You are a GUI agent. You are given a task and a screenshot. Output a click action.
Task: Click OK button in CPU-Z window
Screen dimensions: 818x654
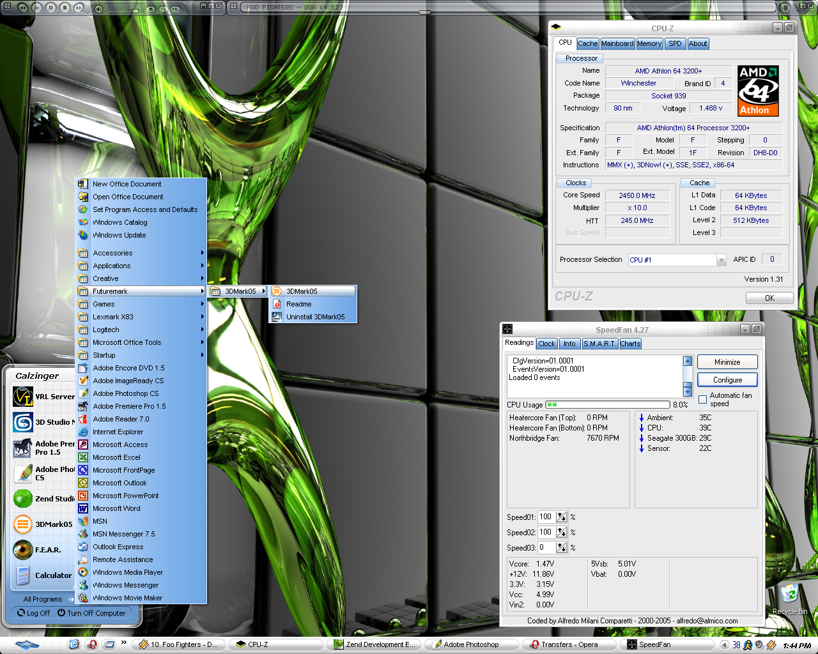pos(769,298)
